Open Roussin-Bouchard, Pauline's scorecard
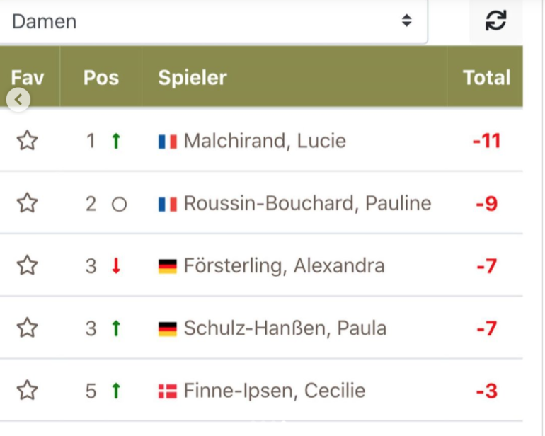545x436 pixels. point(307,203)
